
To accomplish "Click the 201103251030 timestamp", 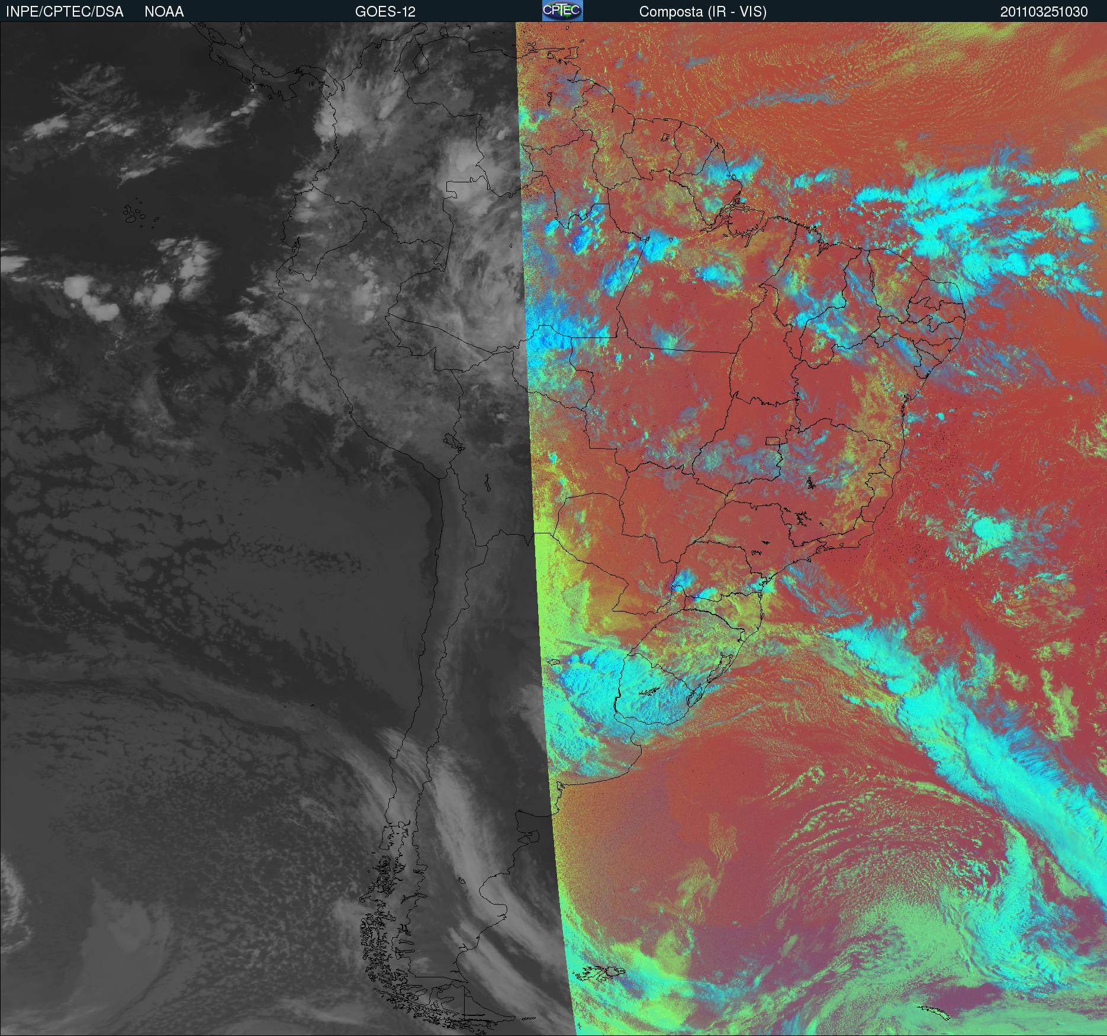I will [x=1044, y=12].
